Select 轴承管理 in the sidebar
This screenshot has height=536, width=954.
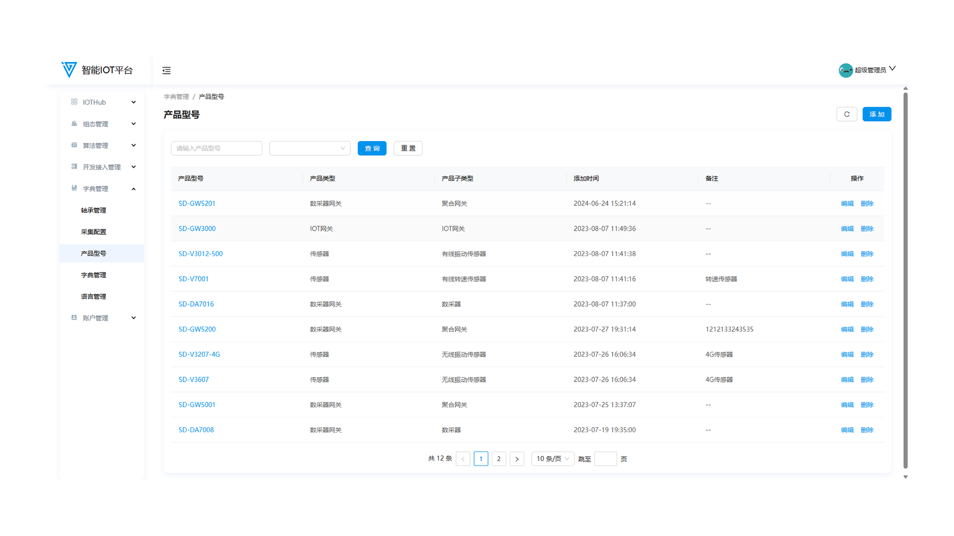click(93, 210)
